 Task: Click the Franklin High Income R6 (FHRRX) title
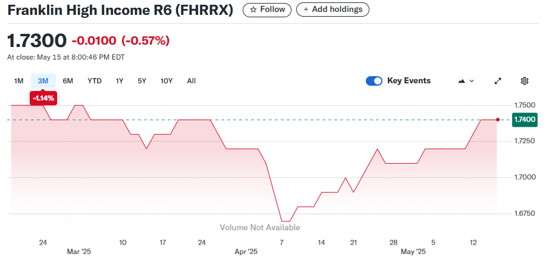pyautogui.click(x=120, y=10)
